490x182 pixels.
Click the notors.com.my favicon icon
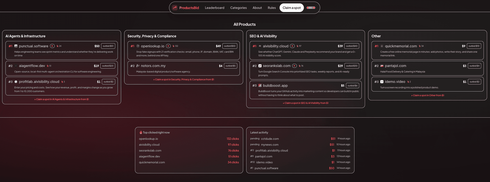[x=138, y=66]
